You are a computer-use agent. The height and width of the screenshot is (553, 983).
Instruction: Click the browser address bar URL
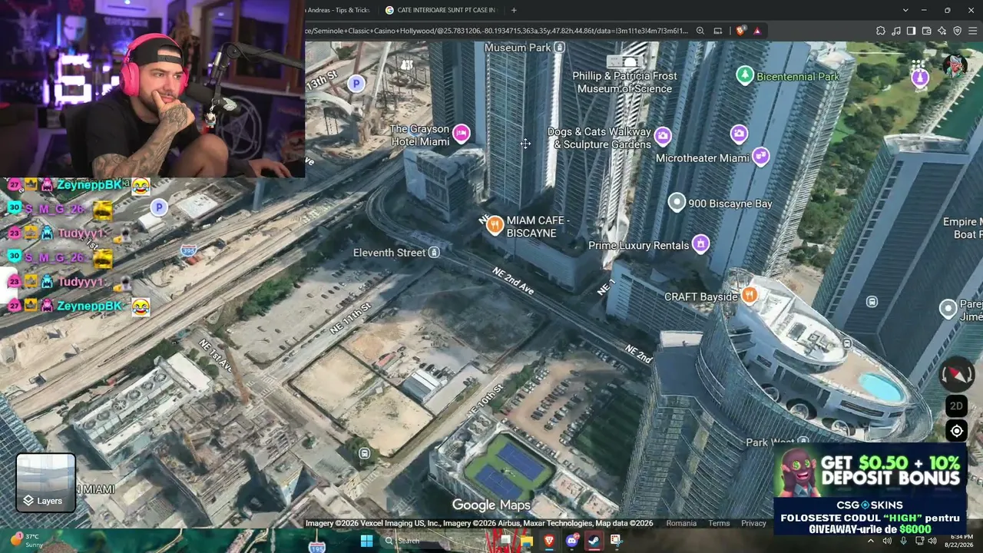pos(498,31)
